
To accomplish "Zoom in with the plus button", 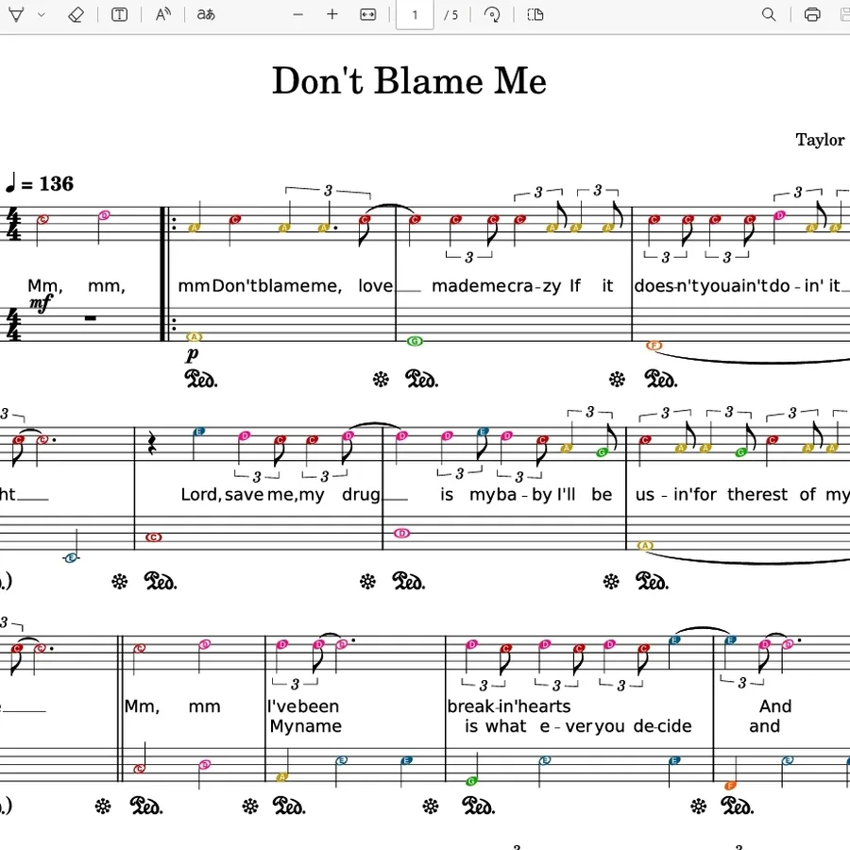I will (332, 14).
